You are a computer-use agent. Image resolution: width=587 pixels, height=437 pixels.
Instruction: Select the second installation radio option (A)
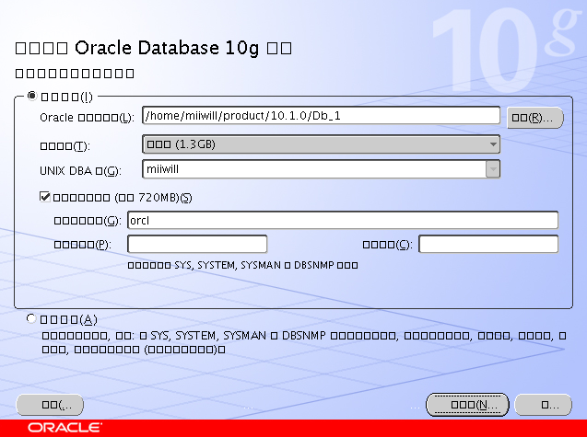click(31, 319)
